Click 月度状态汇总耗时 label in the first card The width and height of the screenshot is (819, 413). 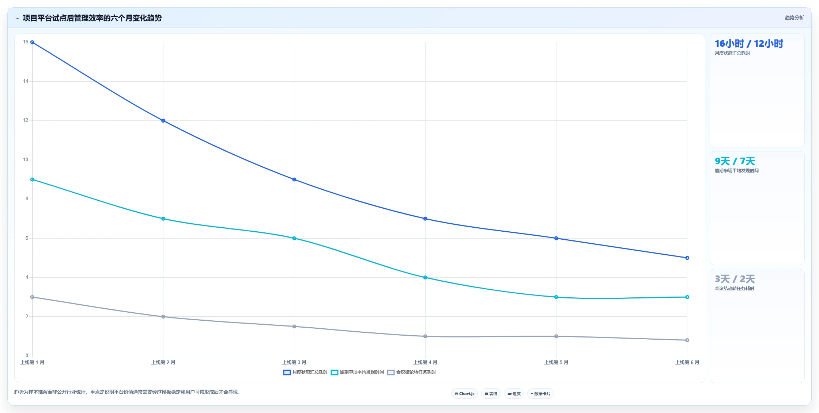click(x=732, y=53)
